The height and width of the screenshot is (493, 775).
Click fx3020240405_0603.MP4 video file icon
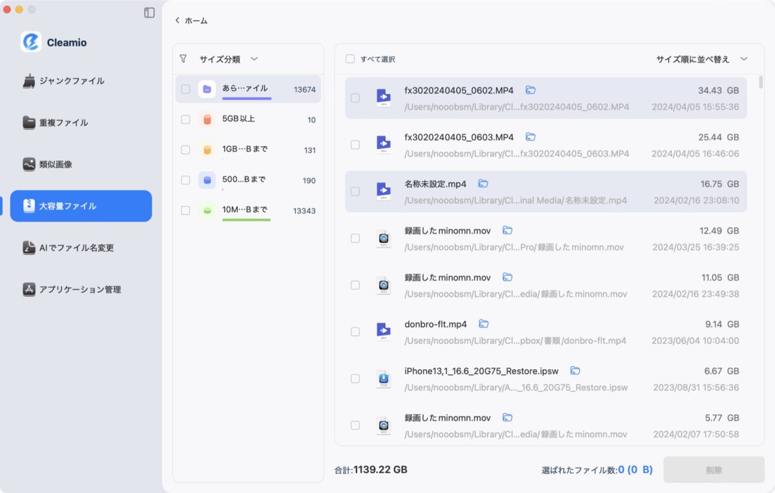point(384,145)
